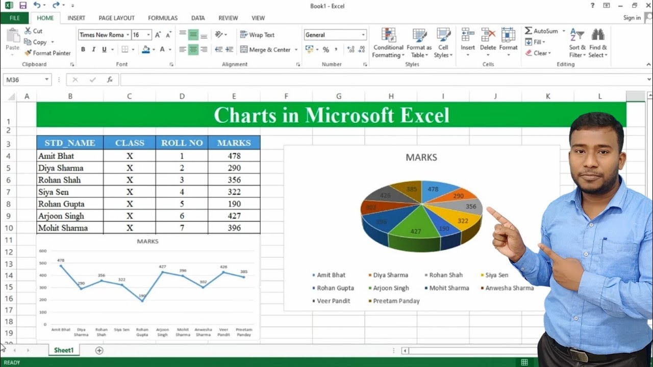Click the Sign in link
Screen dimensions: 653x367
click(632, 18)
